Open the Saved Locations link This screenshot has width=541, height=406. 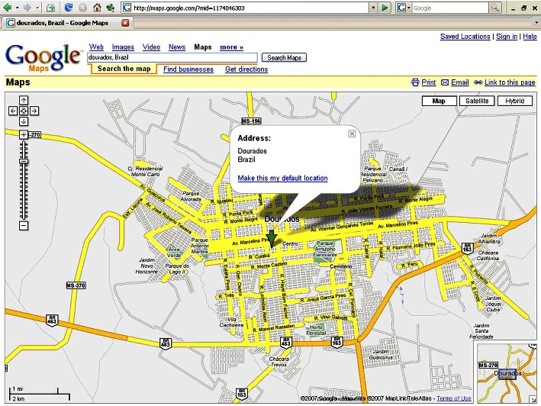point(465,37)
